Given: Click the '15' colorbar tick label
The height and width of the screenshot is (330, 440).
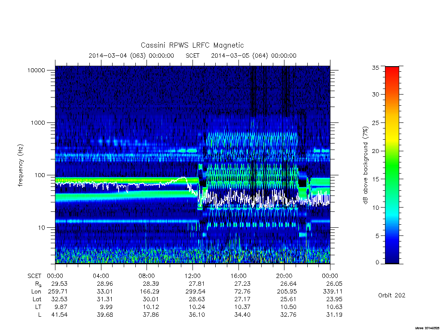Looking at the screenshot, I should pyautogui.click(x=376, y=179).
